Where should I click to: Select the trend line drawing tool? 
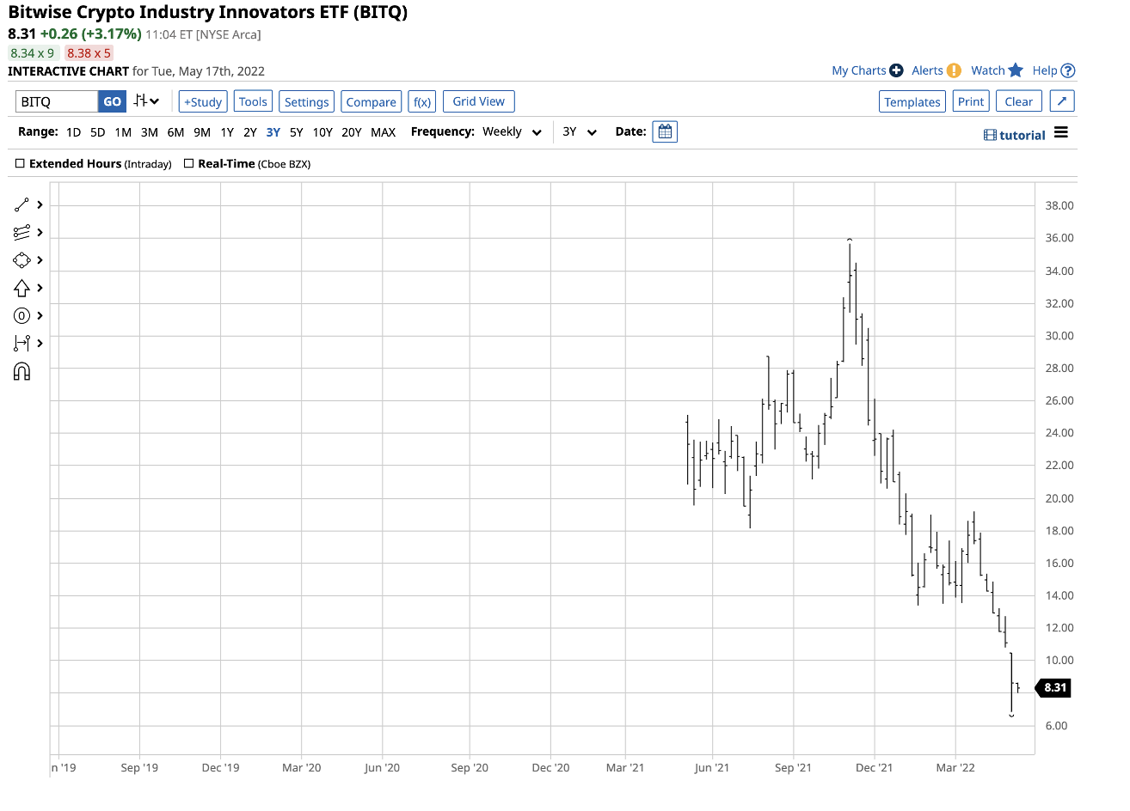click(x=21, y=205)
